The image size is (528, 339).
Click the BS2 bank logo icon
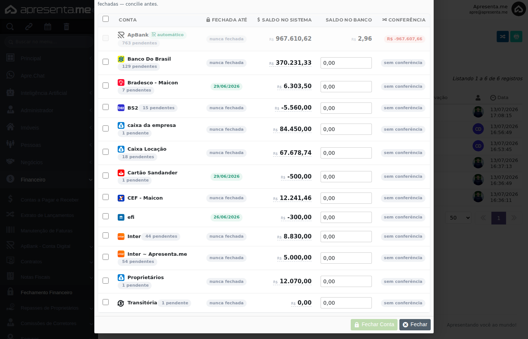[121, 108]
